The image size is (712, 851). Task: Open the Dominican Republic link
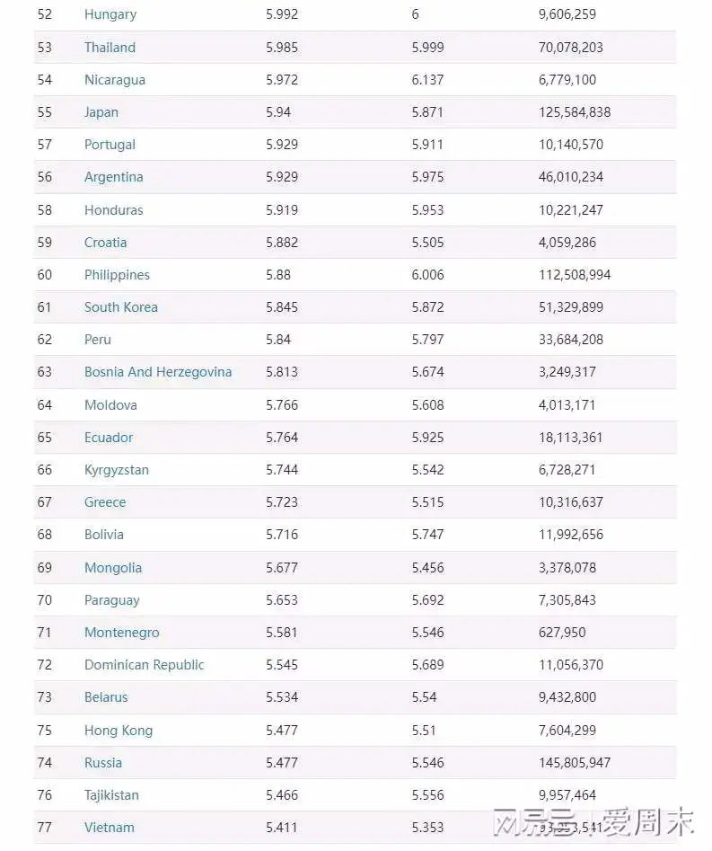coord(144,665)
